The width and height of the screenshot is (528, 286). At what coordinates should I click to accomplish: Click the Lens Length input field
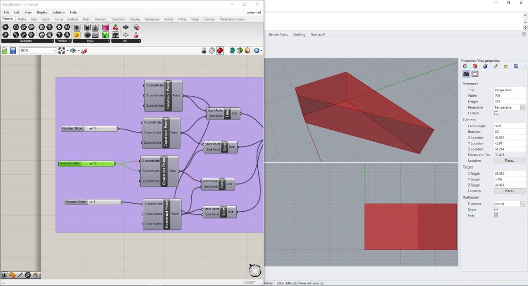509,126
